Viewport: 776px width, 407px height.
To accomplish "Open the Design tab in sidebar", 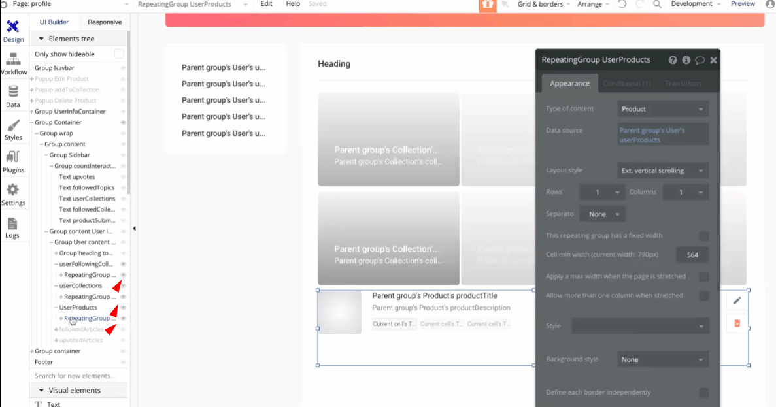I will coord(13,31).
